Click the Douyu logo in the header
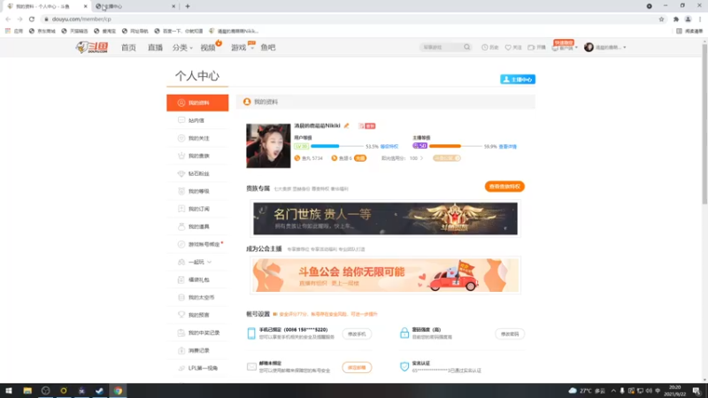 (x=92, y=48)
